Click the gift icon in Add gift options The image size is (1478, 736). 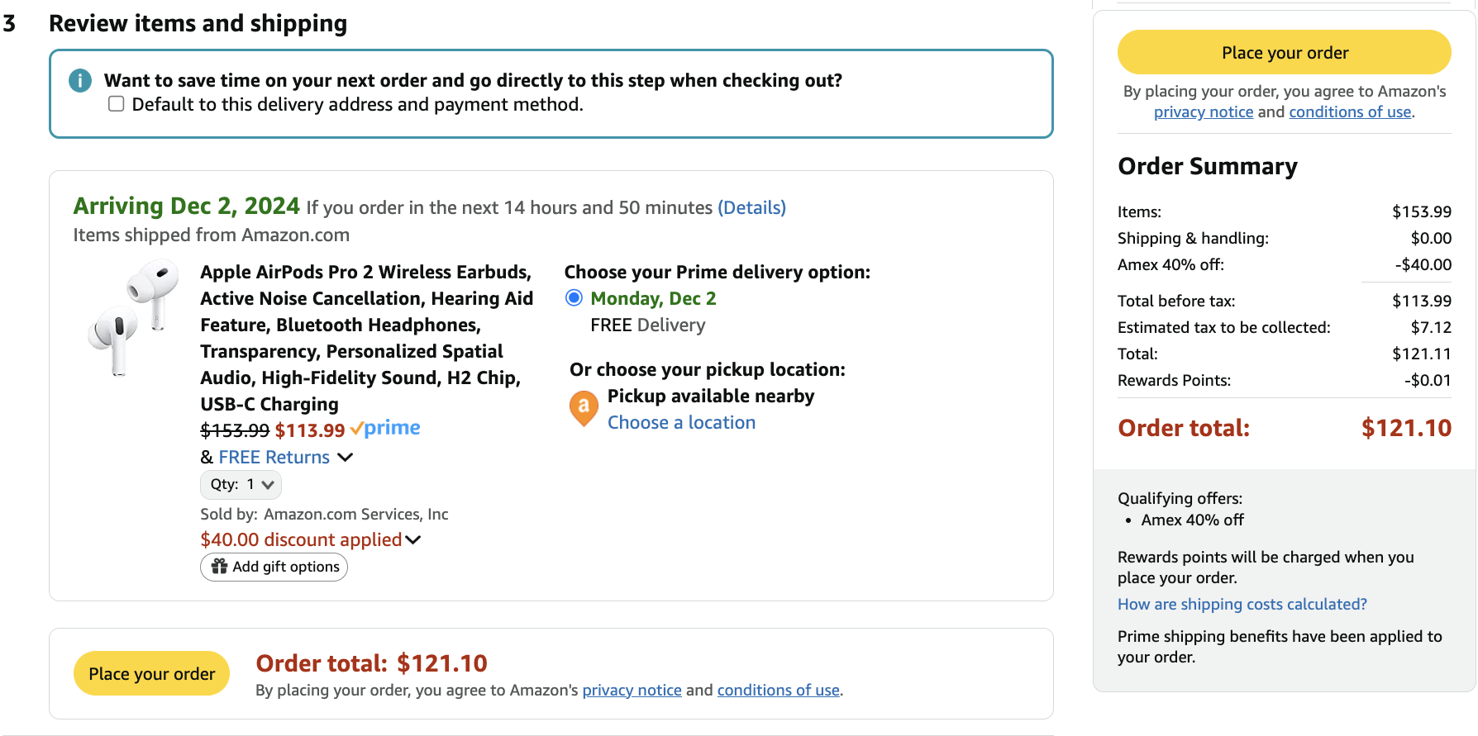[x=219, y=567]
